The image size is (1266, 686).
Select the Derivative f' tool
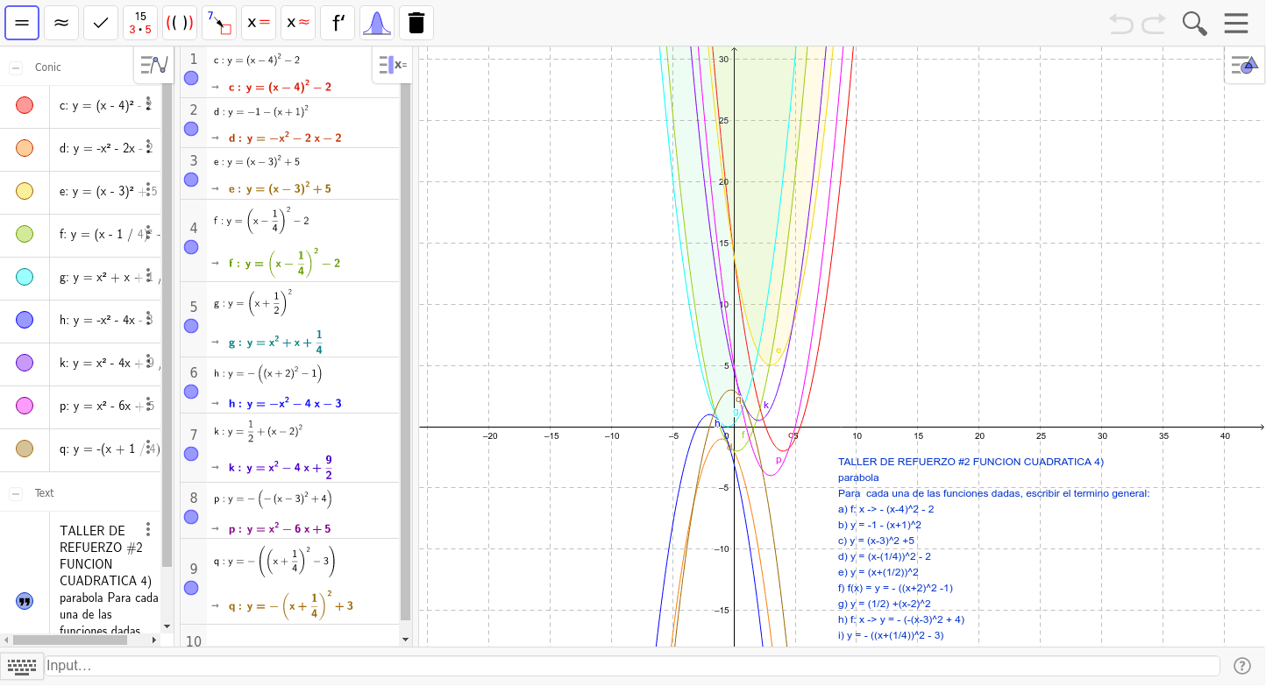coord(338,23)
